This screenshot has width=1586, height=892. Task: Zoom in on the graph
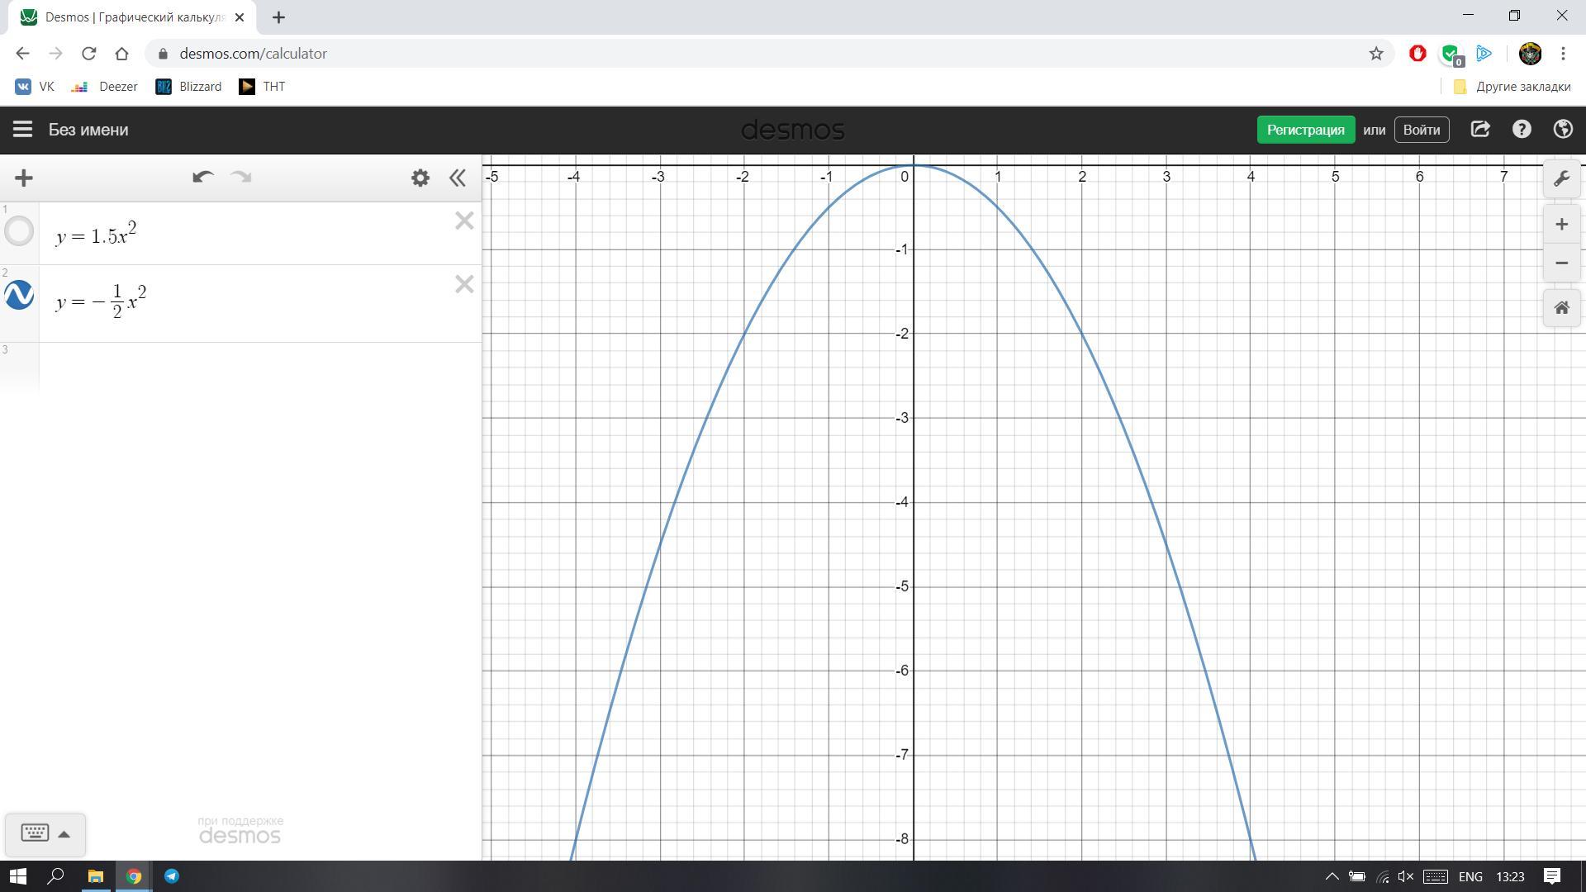click(x=1561, y=225)
